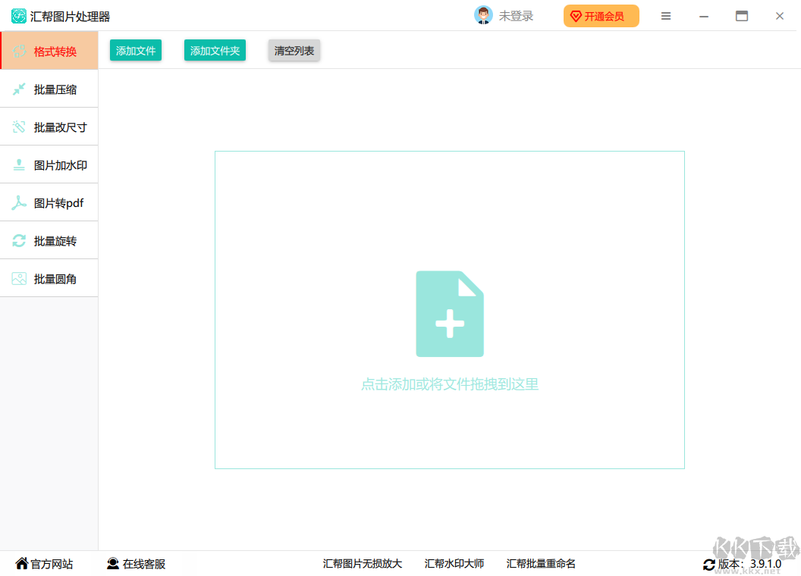Viewport: 801px width, 576px height.
Task: Open the 批量改尺寸 tab
Action: point(49,127)
